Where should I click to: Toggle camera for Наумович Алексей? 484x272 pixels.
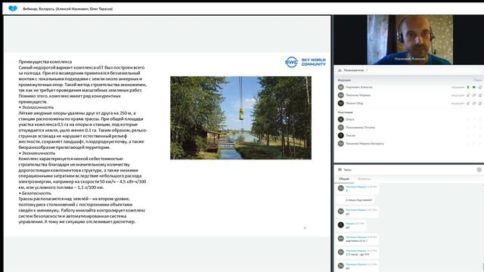474,88
